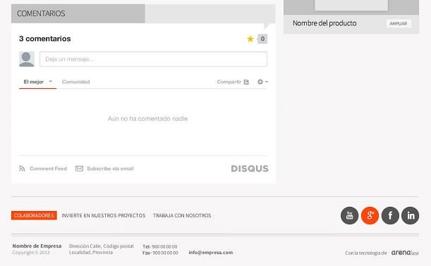Open the YouTube social icon
Image resolution: width=431 pixels, height=266 pixels.
[349, 215]
